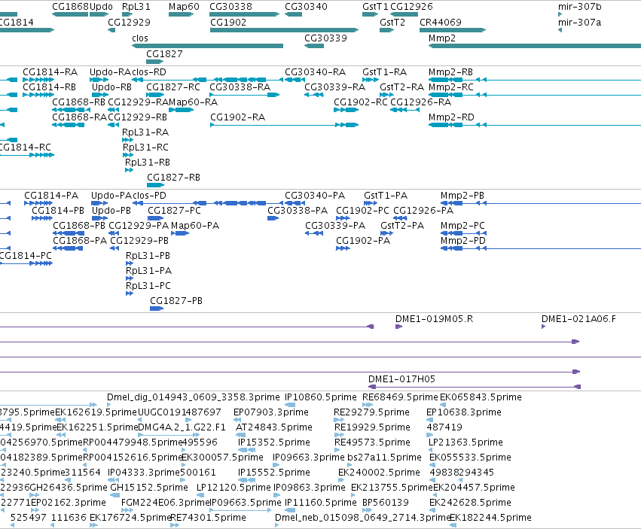Select the mir-307a gene label
The height and width of the screenshot is (529, 641).
tap(580, 23)
